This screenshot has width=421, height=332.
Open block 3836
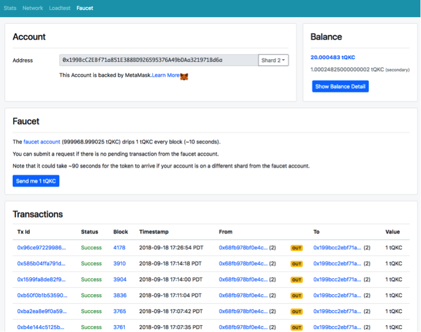pos(120,295)
